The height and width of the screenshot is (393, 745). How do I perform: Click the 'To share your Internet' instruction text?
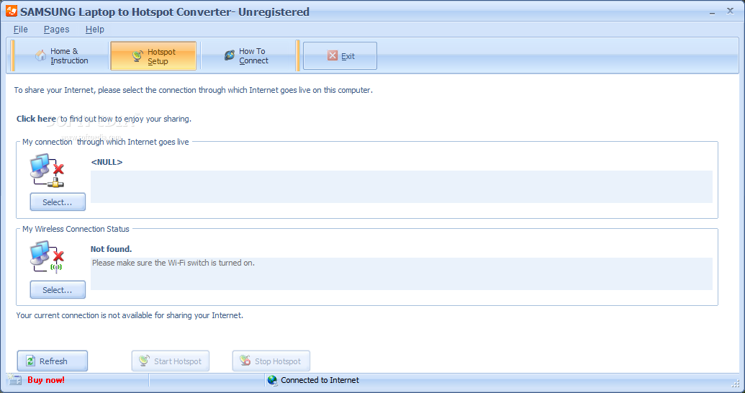(194, 90)
